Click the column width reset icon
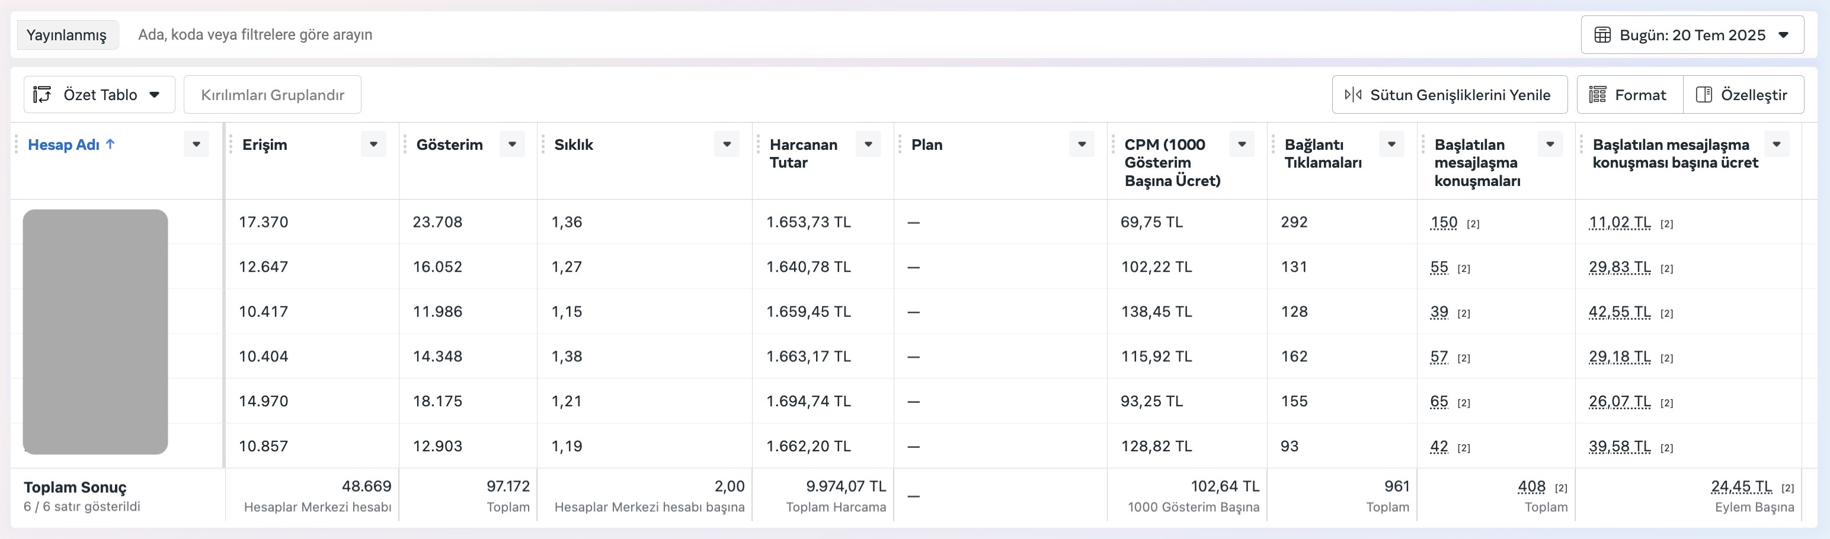 1354,94
